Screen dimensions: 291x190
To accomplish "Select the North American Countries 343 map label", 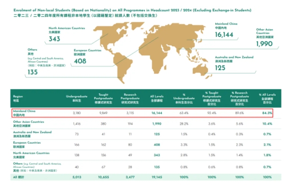I will click(55, 39).
